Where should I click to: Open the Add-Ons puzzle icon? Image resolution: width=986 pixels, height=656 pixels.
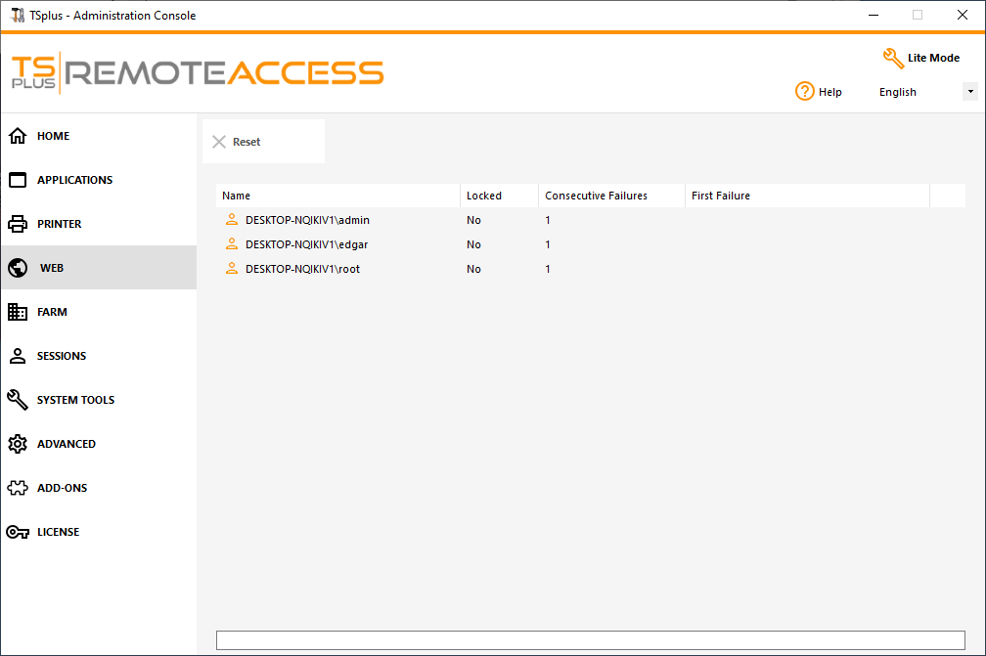click(17, 487)
